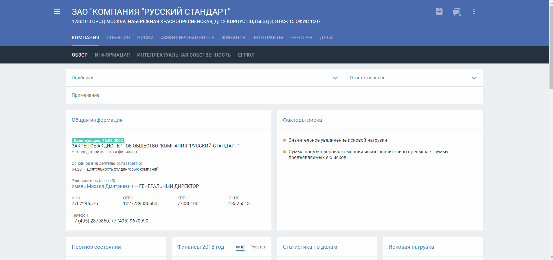Image resolution: width=553 pixels, height=260 pixels.
Task: Switch to the СОБЫТИЯ tab
Action: point(118,38)
